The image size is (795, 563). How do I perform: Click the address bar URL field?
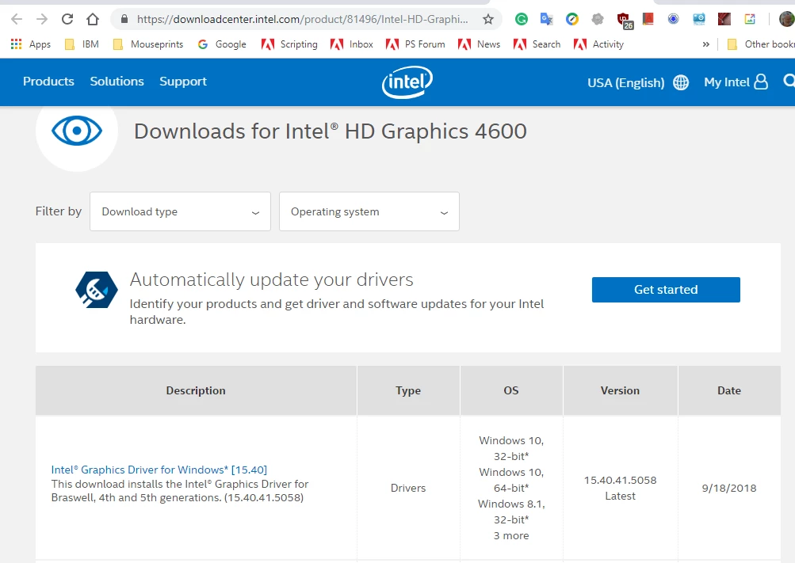point(303,19)
